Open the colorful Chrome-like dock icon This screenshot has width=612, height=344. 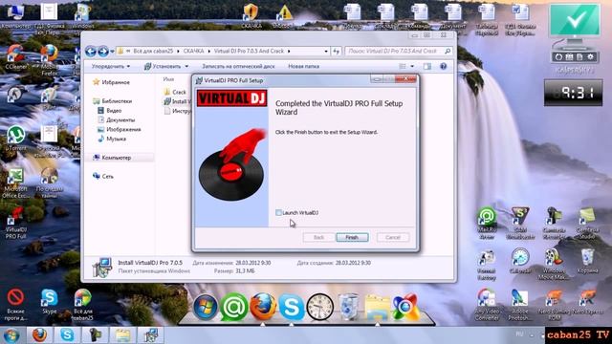click(x=405, y=308)
